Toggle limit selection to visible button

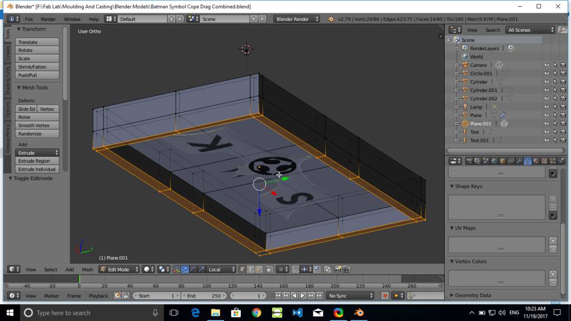269,269
